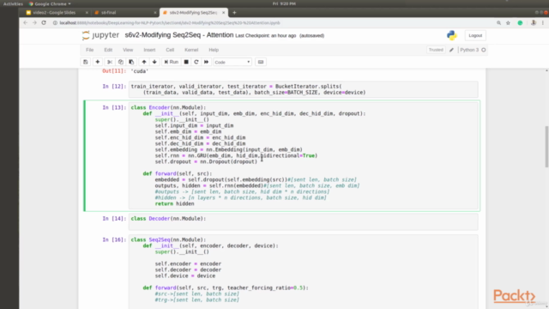Open the File menu
The image size is (549, 309).
tap(89, 50)
